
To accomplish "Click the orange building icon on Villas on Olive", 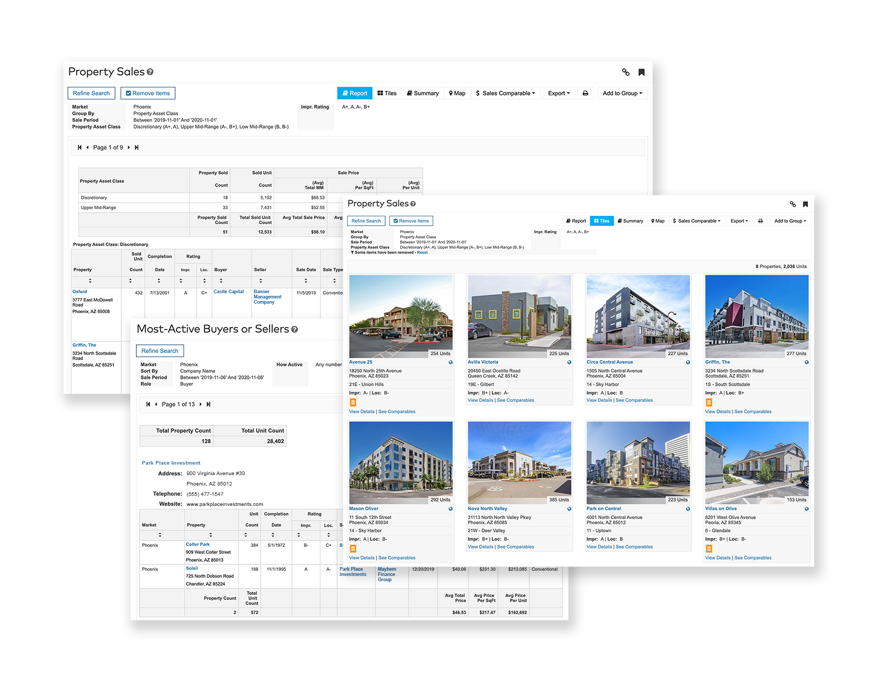I will pos(709,549).
